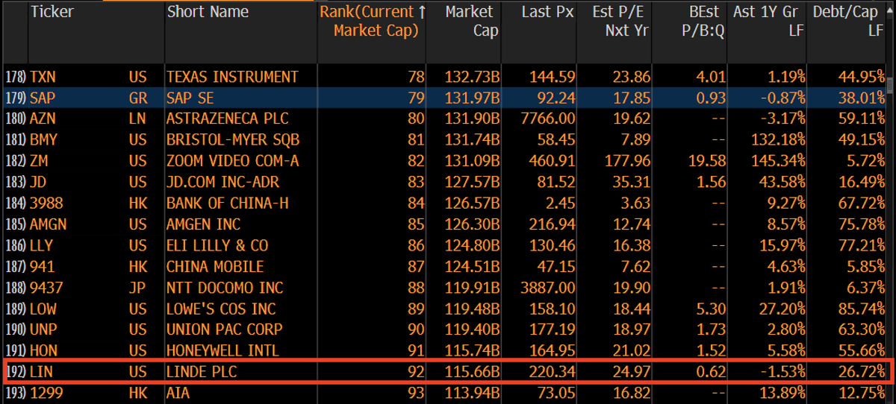Select the JD ticker
The height and width of the screenshot is (404, 896).
click(x=38, y=183)
